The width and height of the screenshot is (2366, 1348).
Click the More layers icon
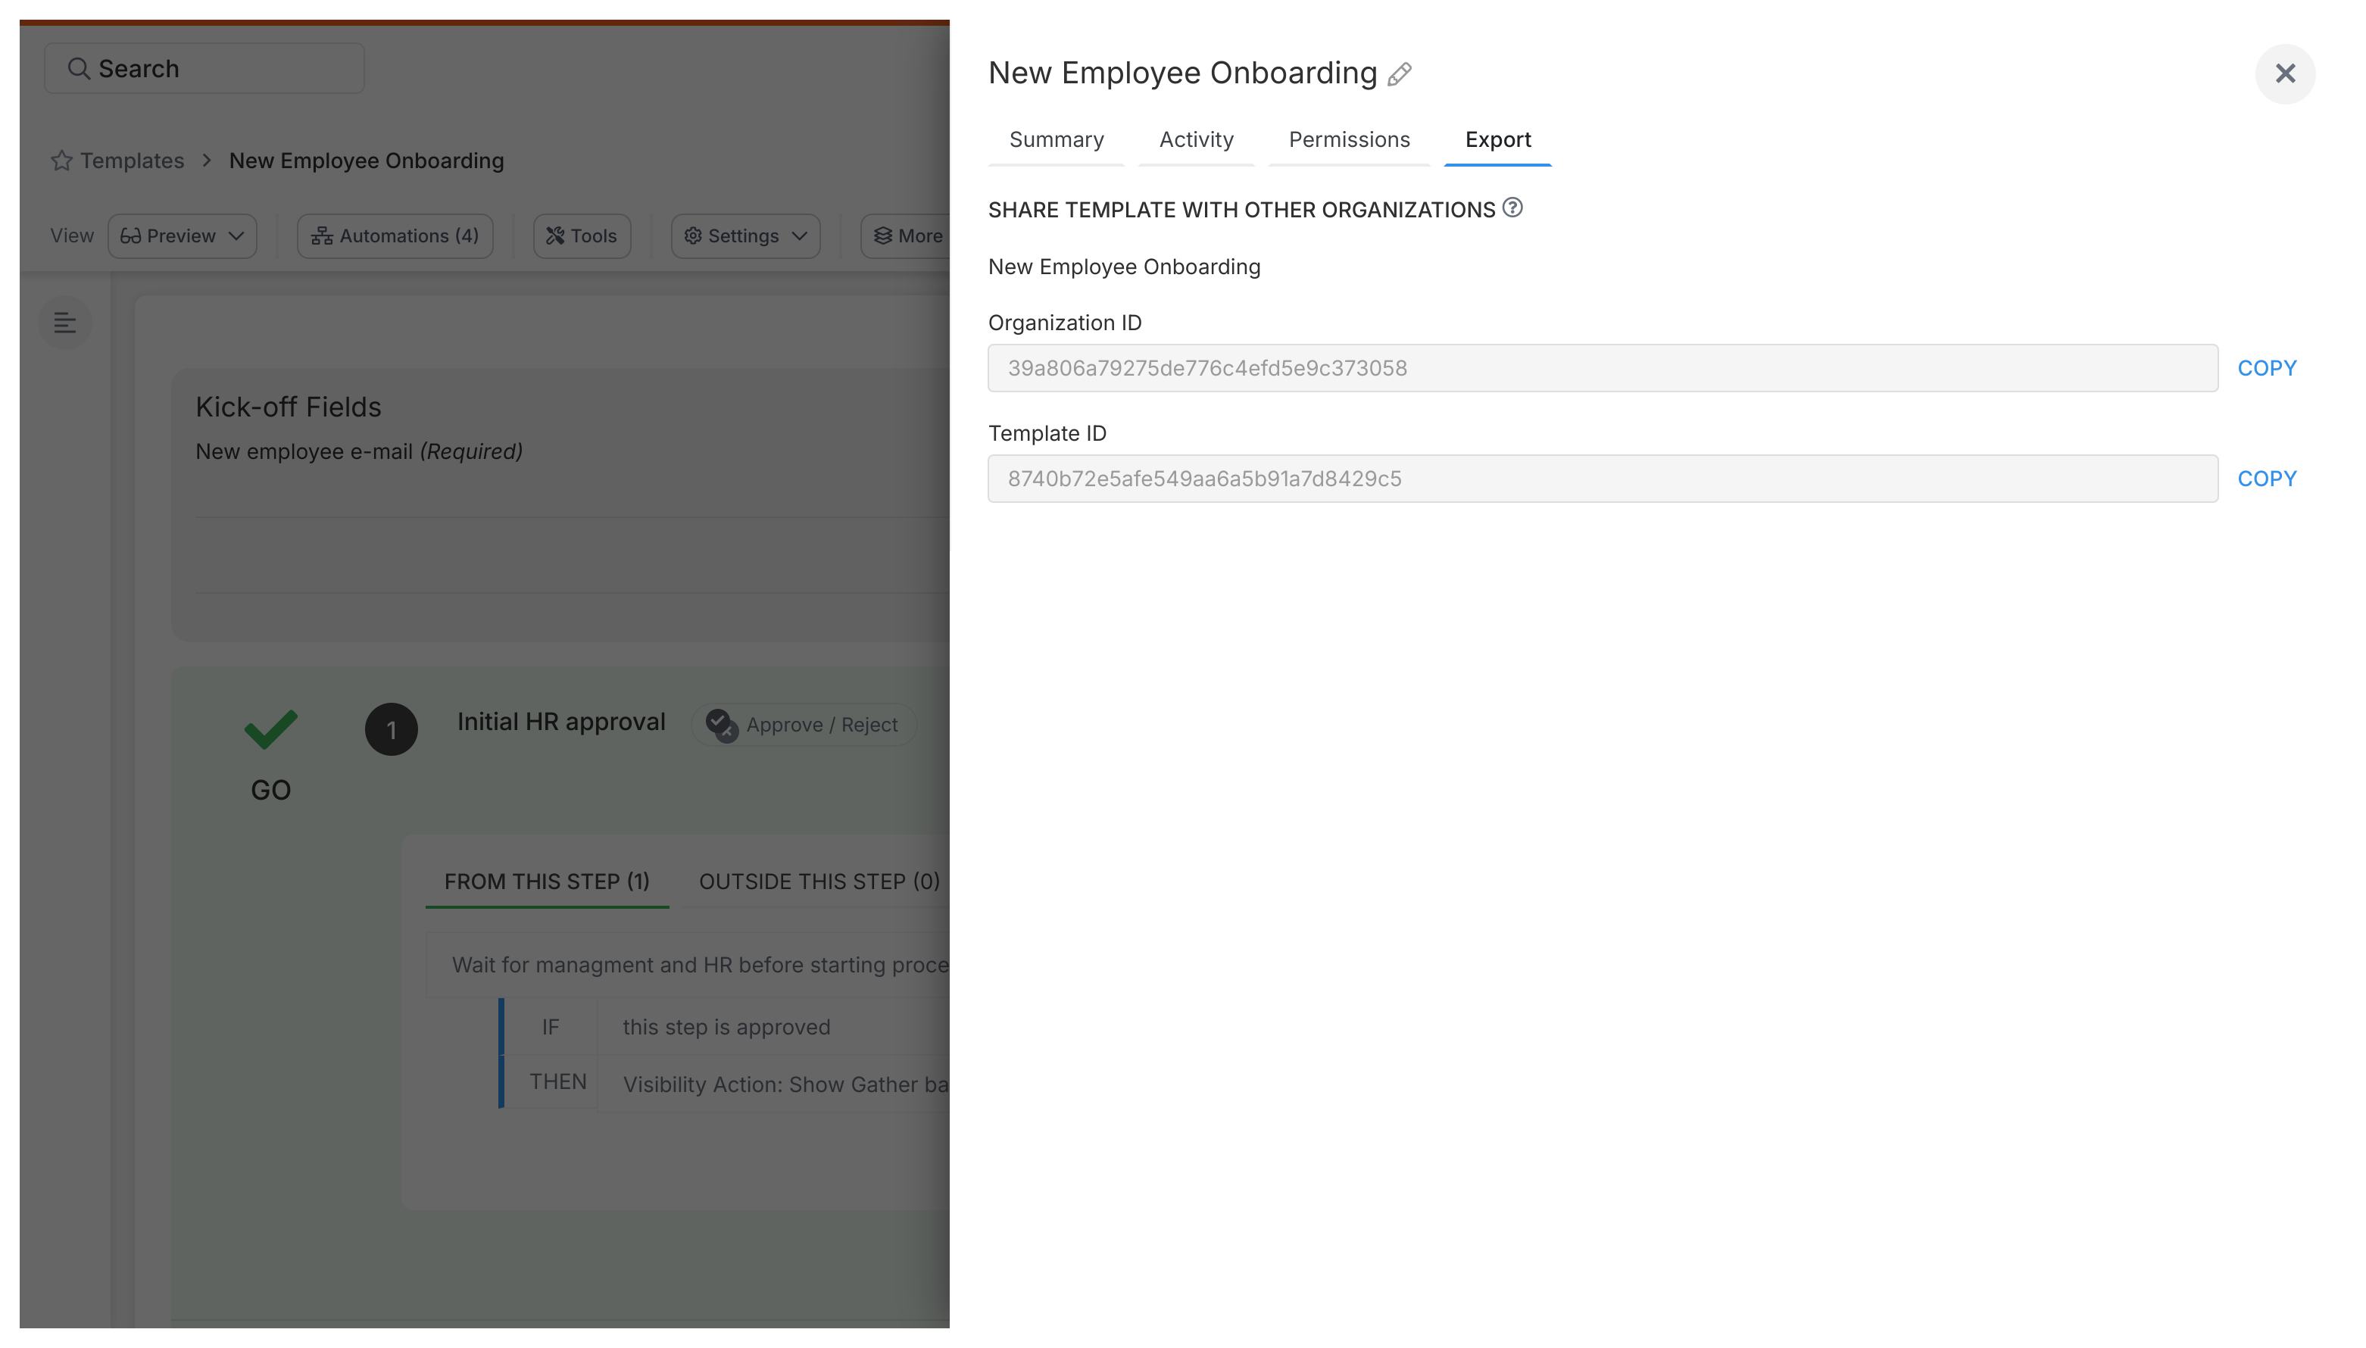tap(883, 236)
